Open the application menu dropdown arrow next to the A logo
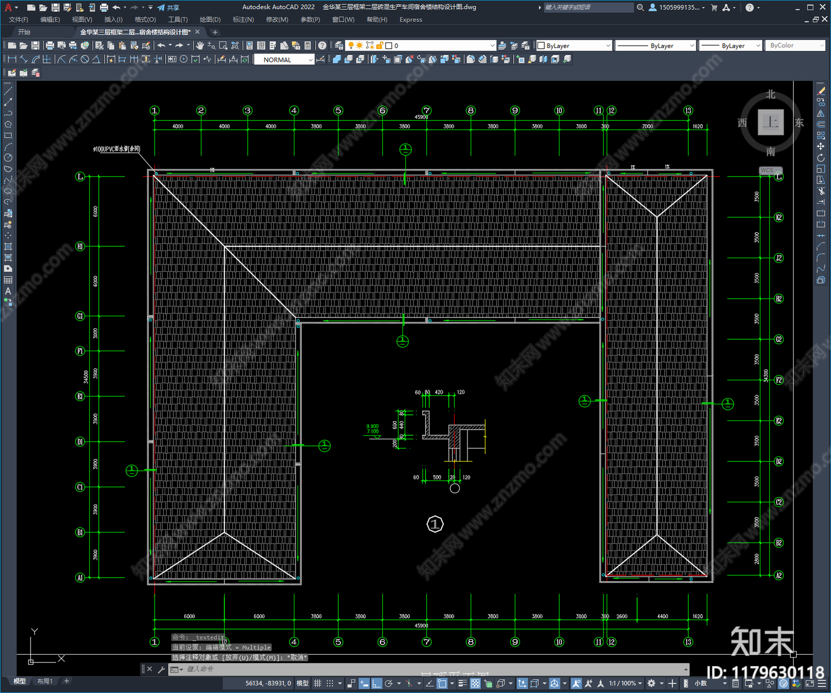Image resolution: width=831 pixels, height=693 pixels. [17, 7]
